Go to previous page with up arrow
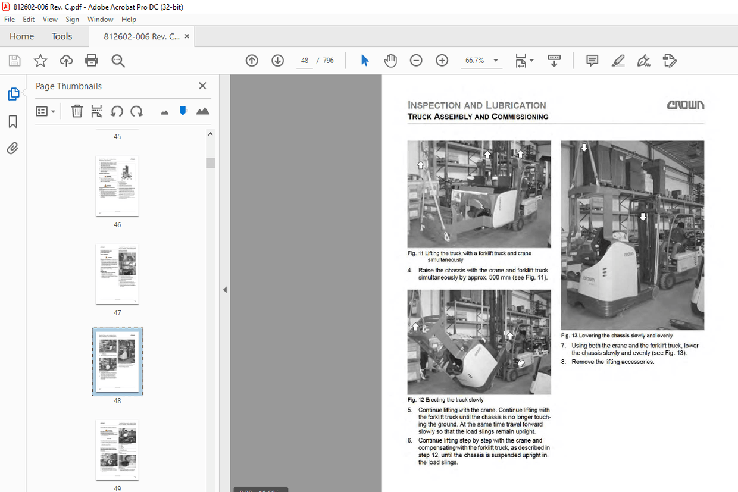 pos(252,61)
